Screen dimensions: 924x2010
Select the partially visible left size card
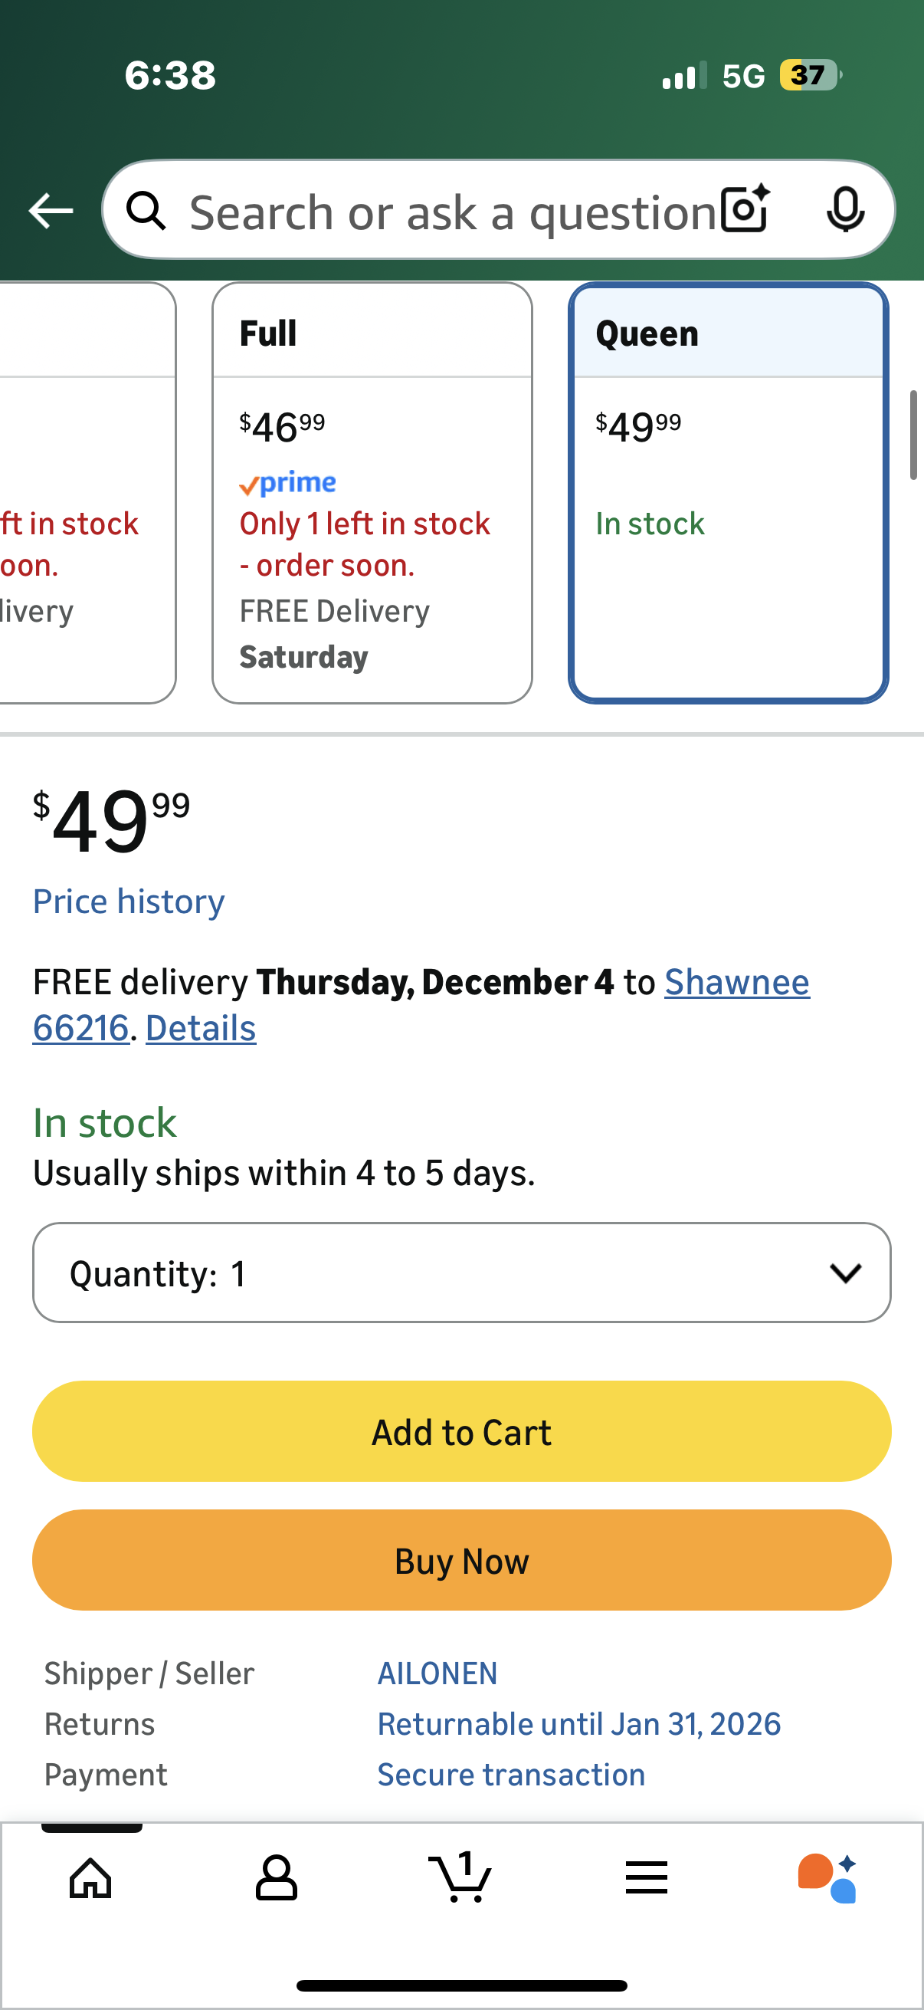[86, 493]
